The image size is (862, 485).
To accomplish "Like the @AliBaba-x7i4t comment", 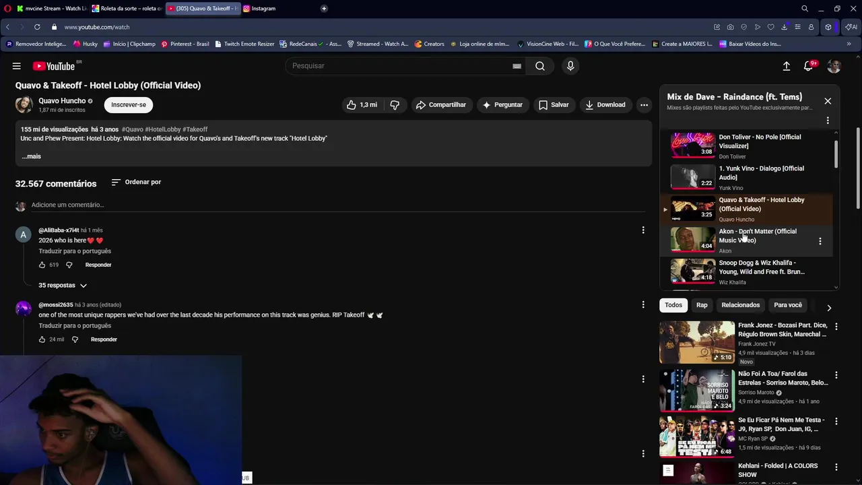I will point(42,265).
